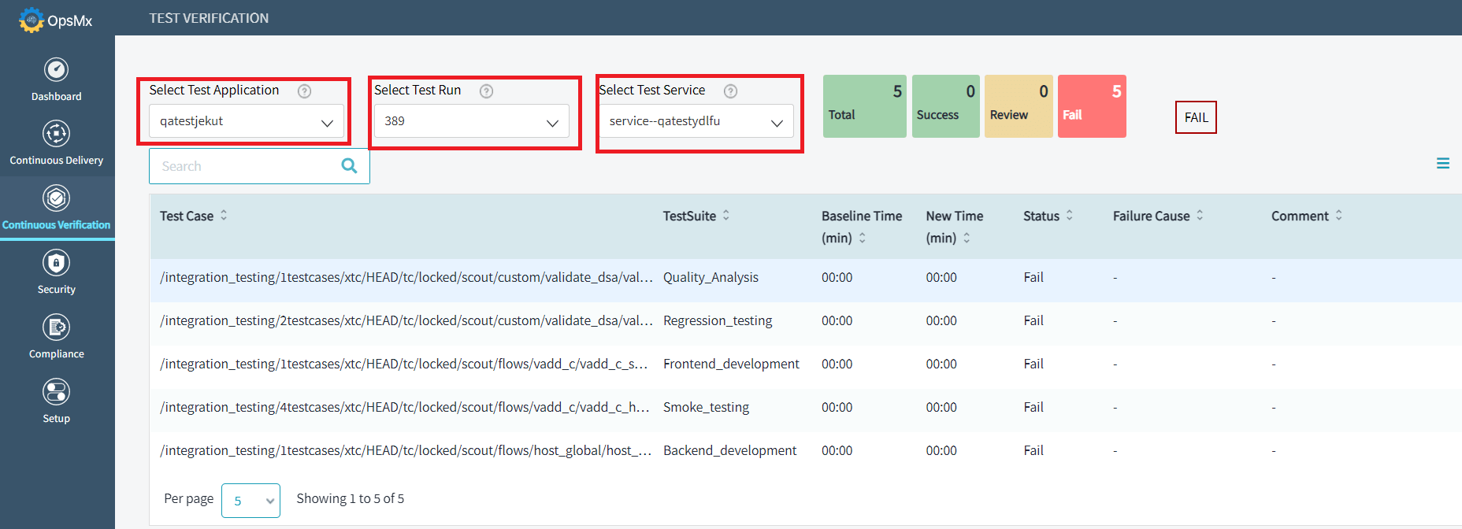Open the hamburger menu above the table

(1443, 164)
